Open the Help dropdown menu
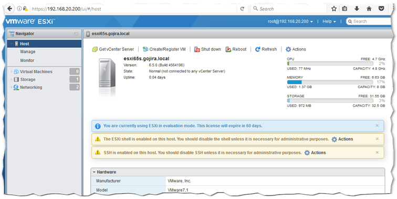This screenshot has width=397, height=199. pyautogui.click(x=329, y=22)
